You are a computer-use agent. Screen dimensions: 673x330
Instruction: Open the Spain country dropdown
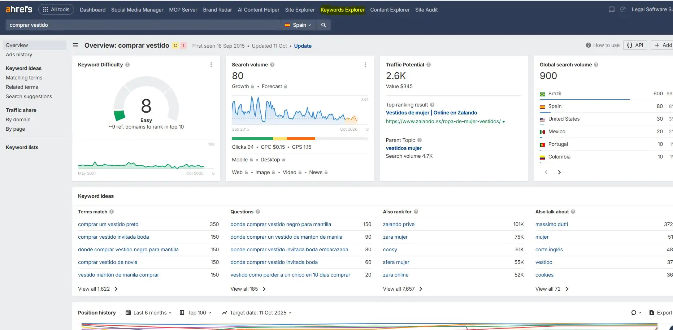(298, 25)
